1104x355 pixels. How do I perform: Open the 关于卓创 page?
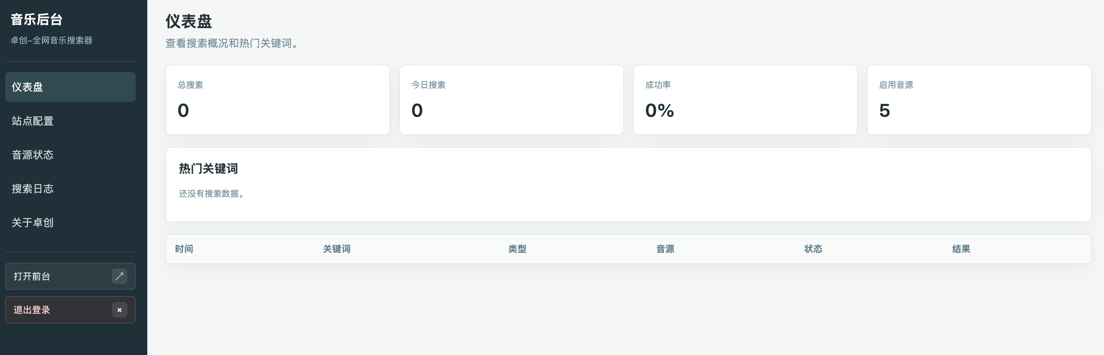(70, 222)
